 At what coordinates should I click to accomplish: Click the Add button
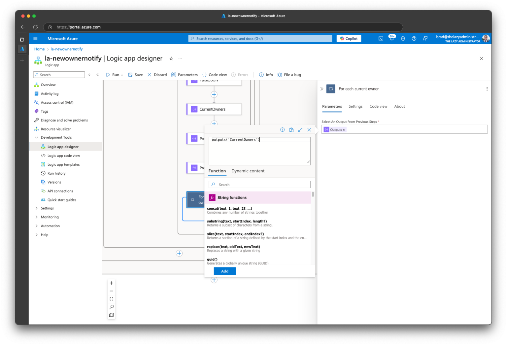pyautogui.click(x=225, y=271)
